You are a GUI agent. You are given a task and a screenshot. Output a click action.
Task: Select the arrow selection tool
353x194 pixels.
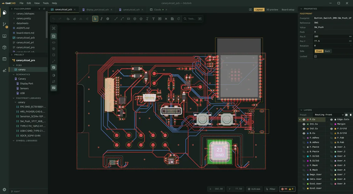(95, 19)
